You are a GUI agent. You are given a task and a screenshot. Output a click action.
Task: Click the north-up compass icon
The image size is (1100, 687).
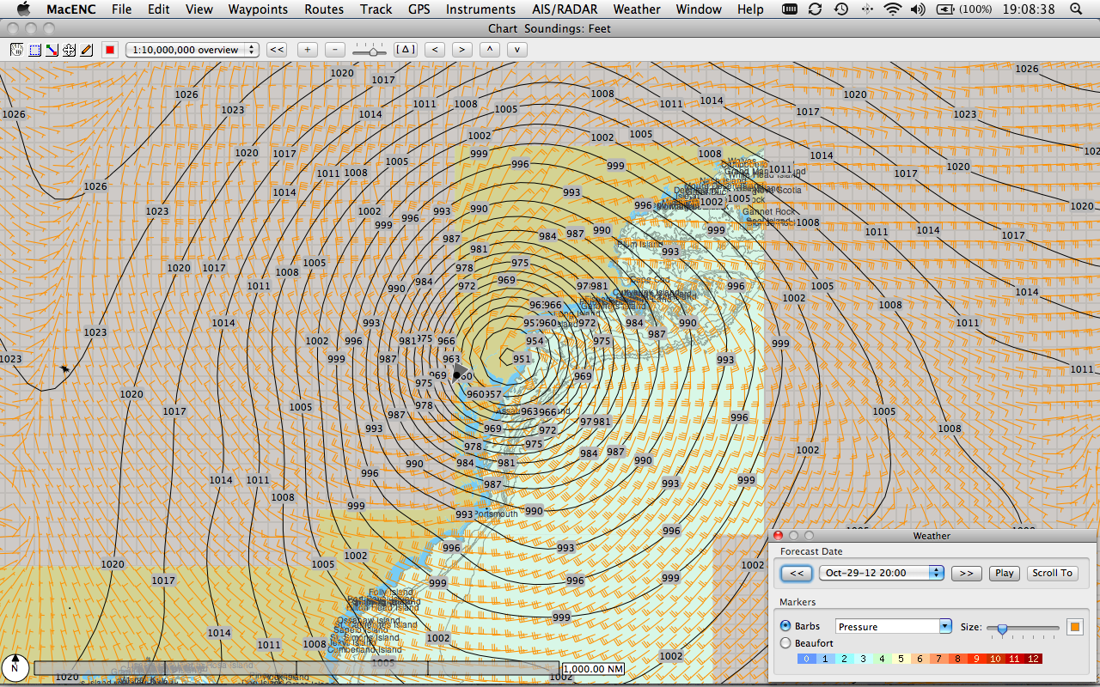click(x=15, y=666)
